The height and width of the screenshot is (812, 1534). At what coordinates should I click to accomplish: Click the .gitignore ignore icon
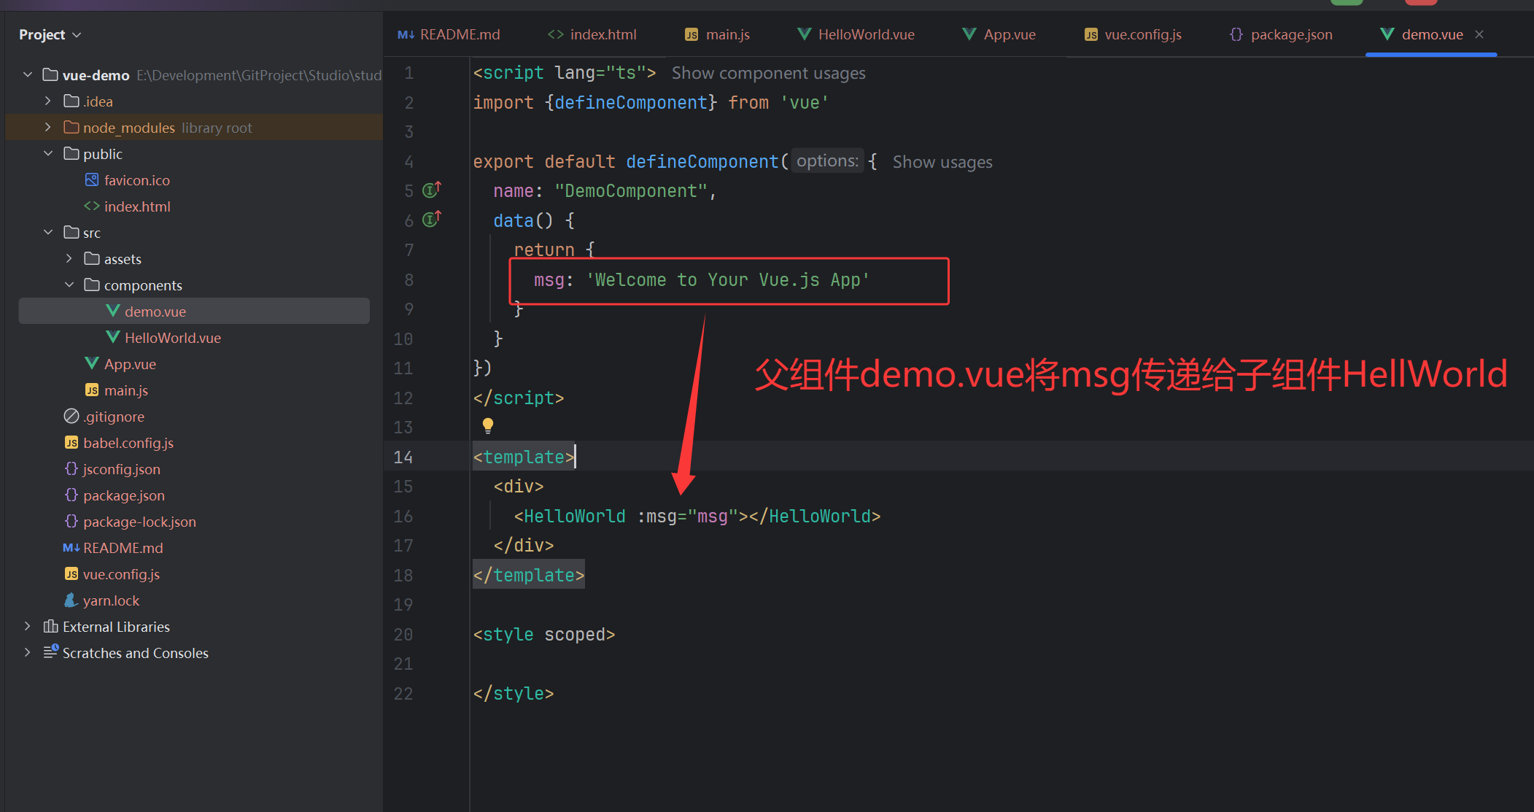point(71,416)
